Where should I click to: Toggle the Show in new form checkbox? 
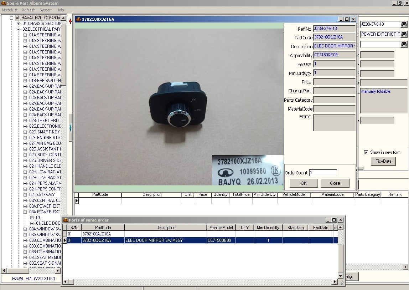click(366, 152)
